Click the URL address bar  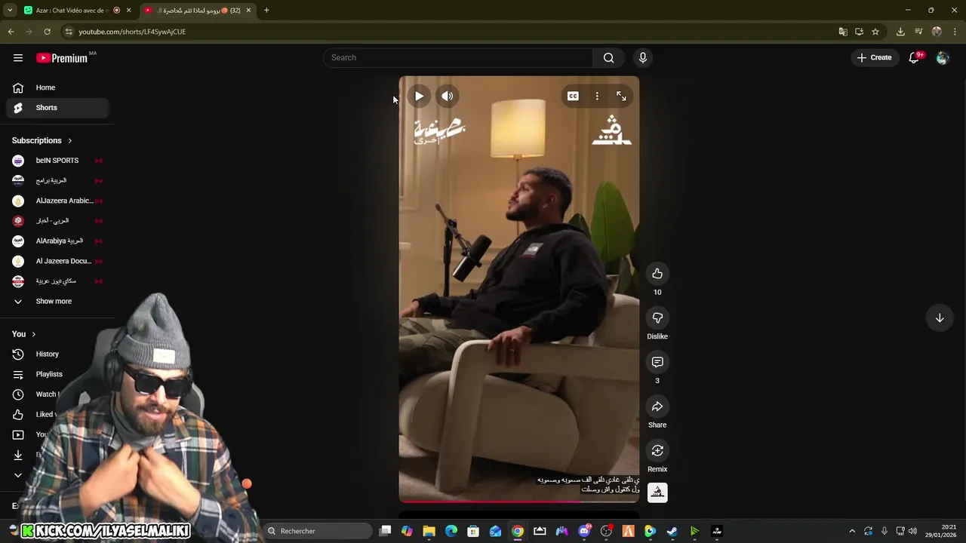(453, 32)
